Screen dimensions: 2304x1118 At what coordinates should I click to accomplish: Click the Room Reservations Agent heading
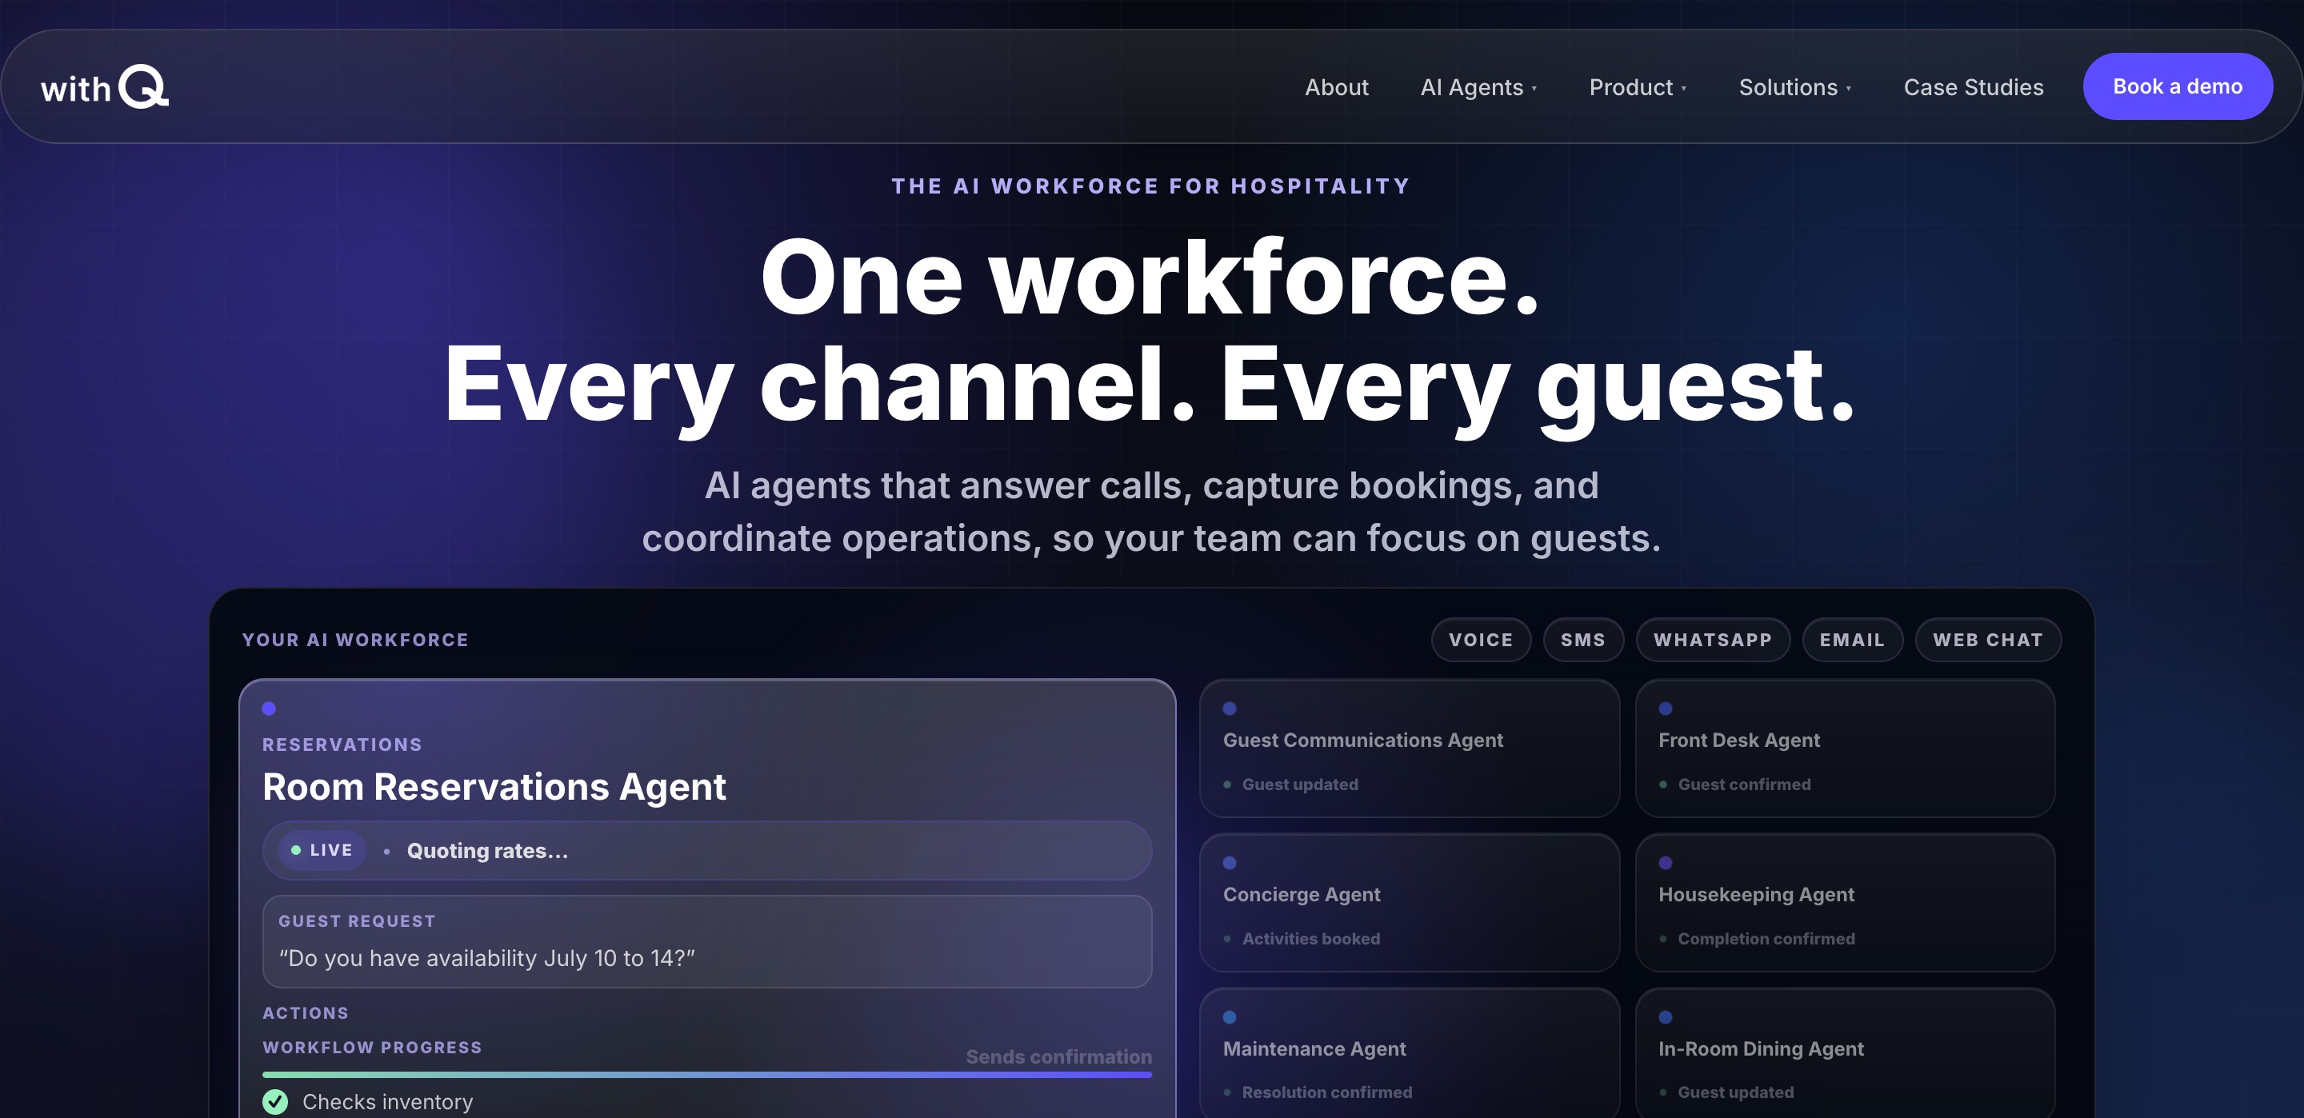(494, 787)
